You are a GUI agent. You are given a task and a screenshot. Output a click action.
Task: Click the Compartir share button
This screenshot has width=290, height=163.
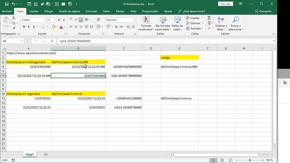tap(263, 11)
